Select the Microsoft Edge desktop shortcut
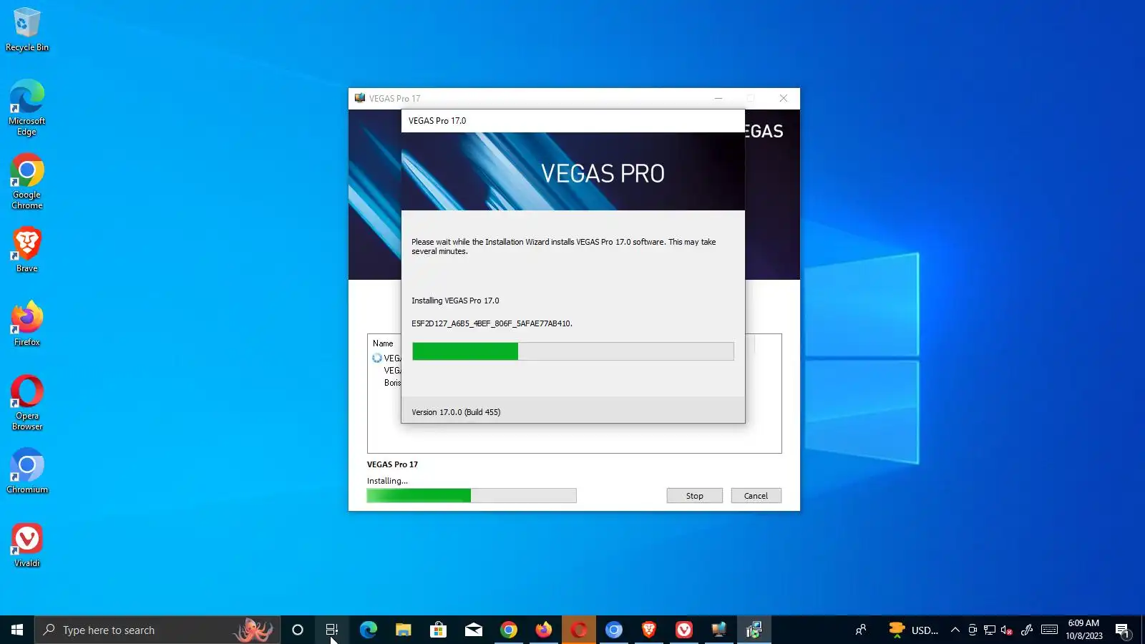The image size is (1145, 644). [x=27, y=108]
